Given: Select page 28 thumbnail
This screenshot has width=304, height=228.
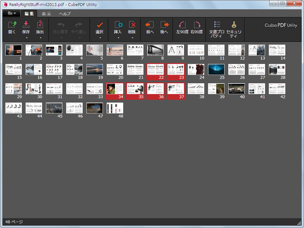Looking at the screenshot, I should pyautogui.click(x=277, y=69).
